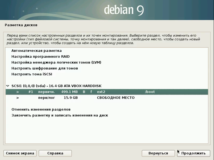Click the arrow beside partition #1
This screenshot has height=160, width=214.
pos(18,92)
